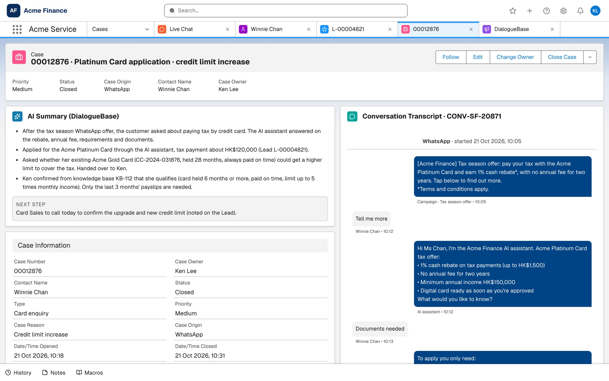Open the notifications bell
This screenshot has height=381, width=609.
pos(580,11)
